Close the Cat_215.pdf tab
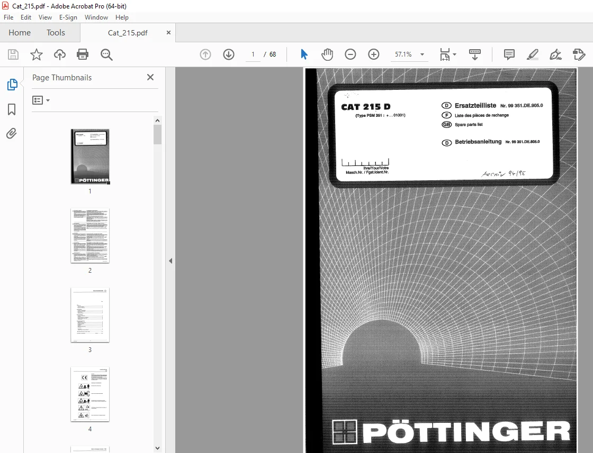The height and width of the screenshot is (453, 593). (169, 32)
